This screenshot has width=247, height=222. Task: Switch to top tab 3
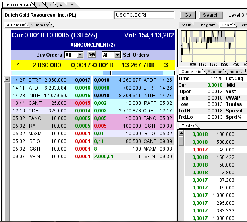50,5
